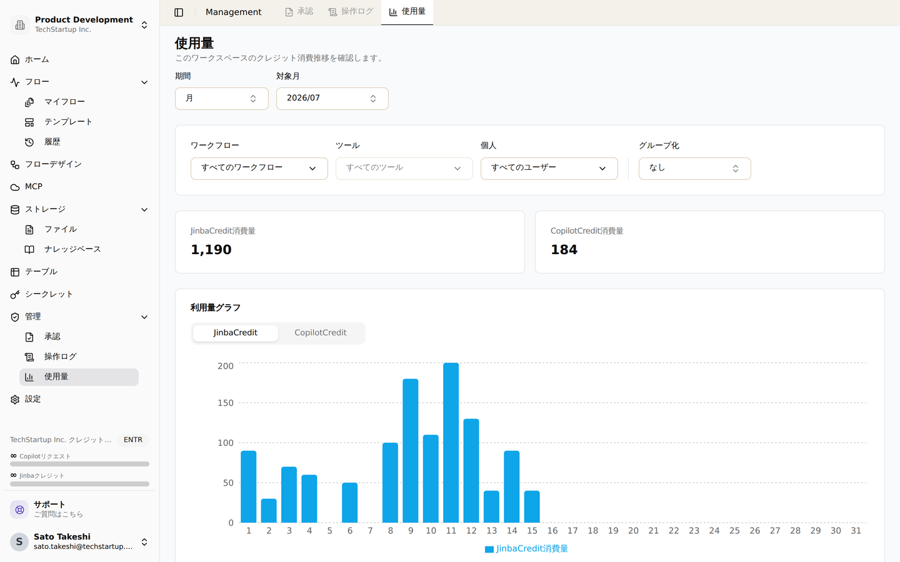This screenshot has height=562, width=900.
Task: Click the Templates layout icon
Action: 29,122
